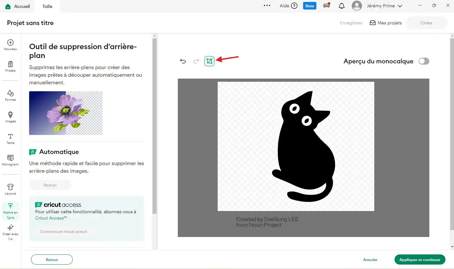
Task: Select the crop tool icon
Action: 209,61
